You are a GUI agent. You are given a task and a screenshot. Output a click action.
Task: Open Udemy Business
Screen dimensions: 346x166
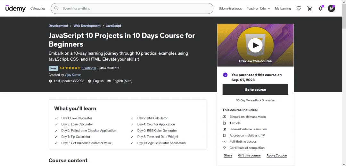tap(230, 8)
